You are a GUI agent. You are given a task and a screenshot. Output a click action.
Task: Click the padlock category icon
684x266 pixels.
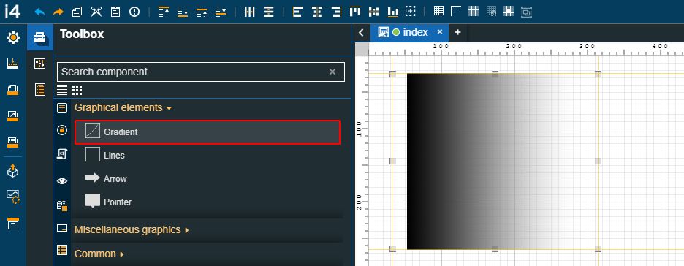tap(62, 130)
